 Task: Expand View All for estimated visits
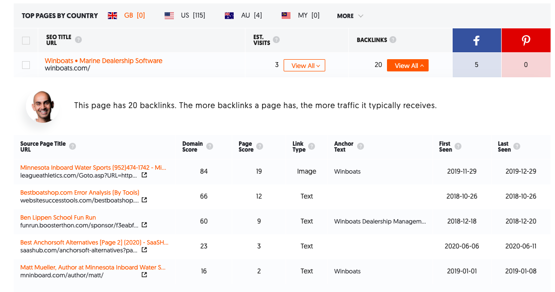click(x=304, y=66)
